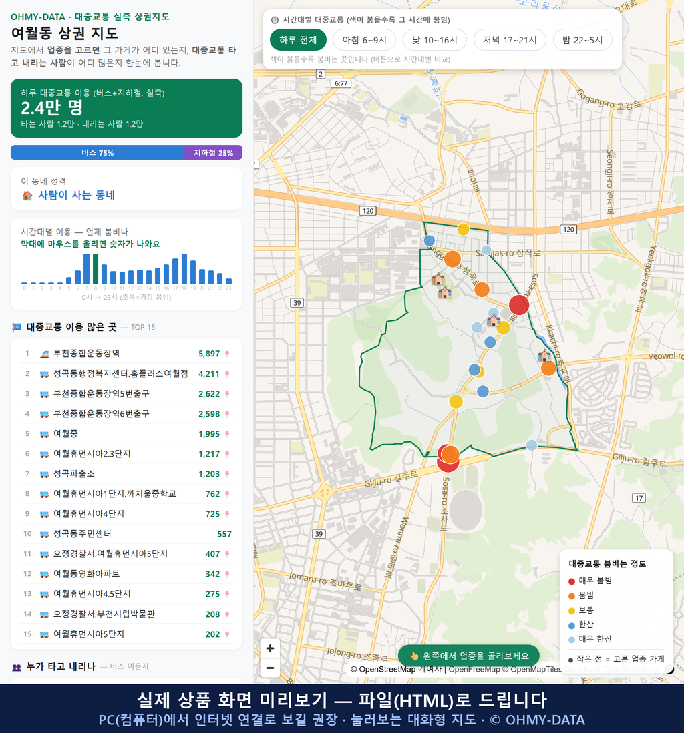Viewport: 684px width, 733px height.
Task: Click the green 2.4만 명 daily usage card
Action: point(126,108)
